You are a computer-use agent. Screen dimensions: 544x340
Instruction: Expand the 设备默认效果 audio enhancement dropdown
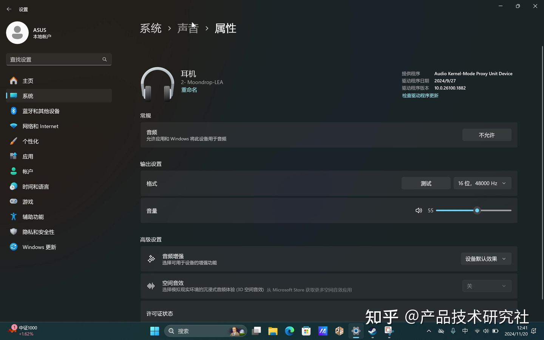486,259
